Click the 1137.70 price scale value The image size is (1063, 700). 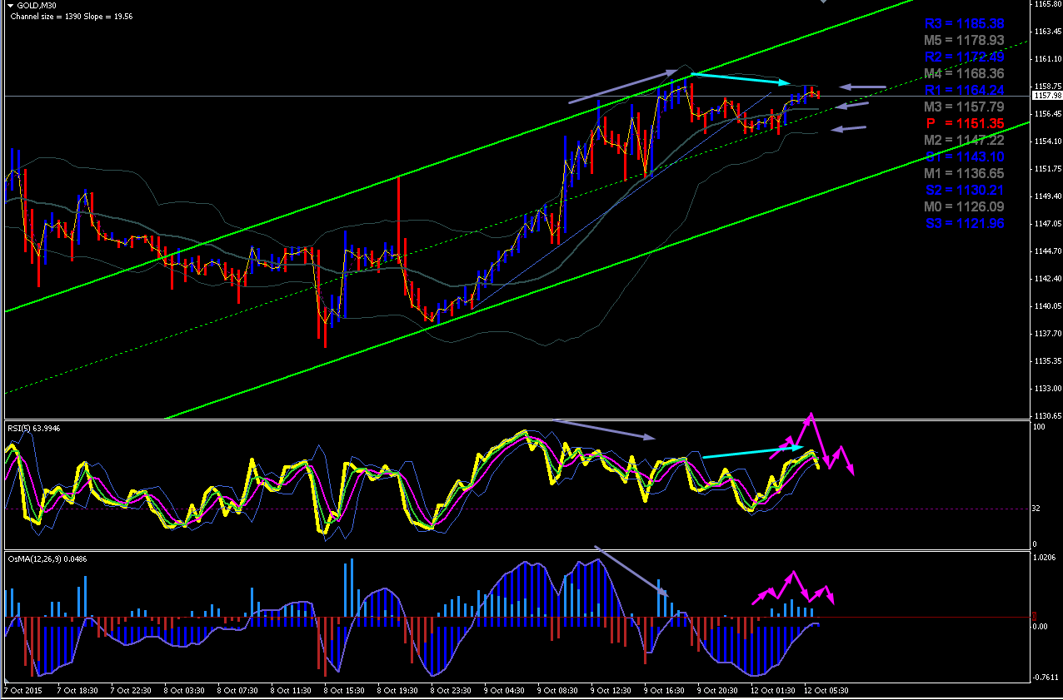point(1047,333)
